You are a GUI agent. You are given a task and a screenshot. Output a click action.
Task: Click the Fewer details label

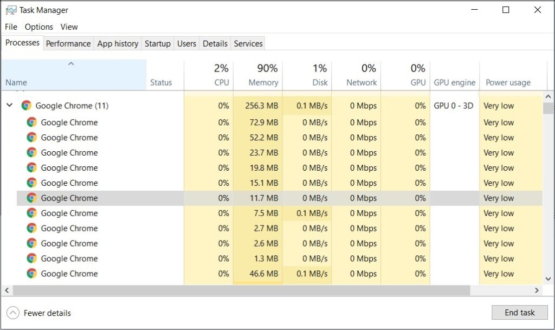(47, 313)
